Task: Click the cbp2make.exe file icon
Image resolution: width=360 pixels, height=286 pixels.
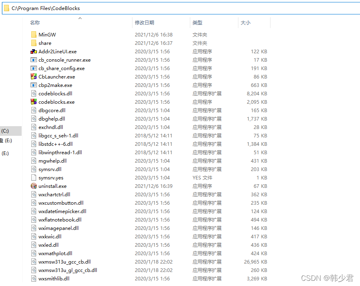Action: click(x=34, y=85)
